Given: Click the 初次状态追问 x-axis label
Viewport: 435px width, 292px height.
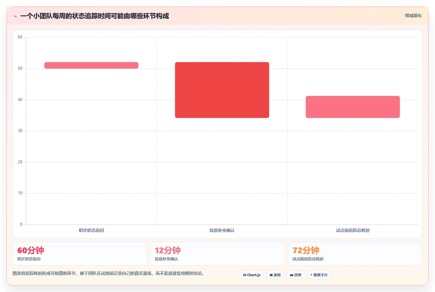Looking at the screenshot, I should point(91,230).
